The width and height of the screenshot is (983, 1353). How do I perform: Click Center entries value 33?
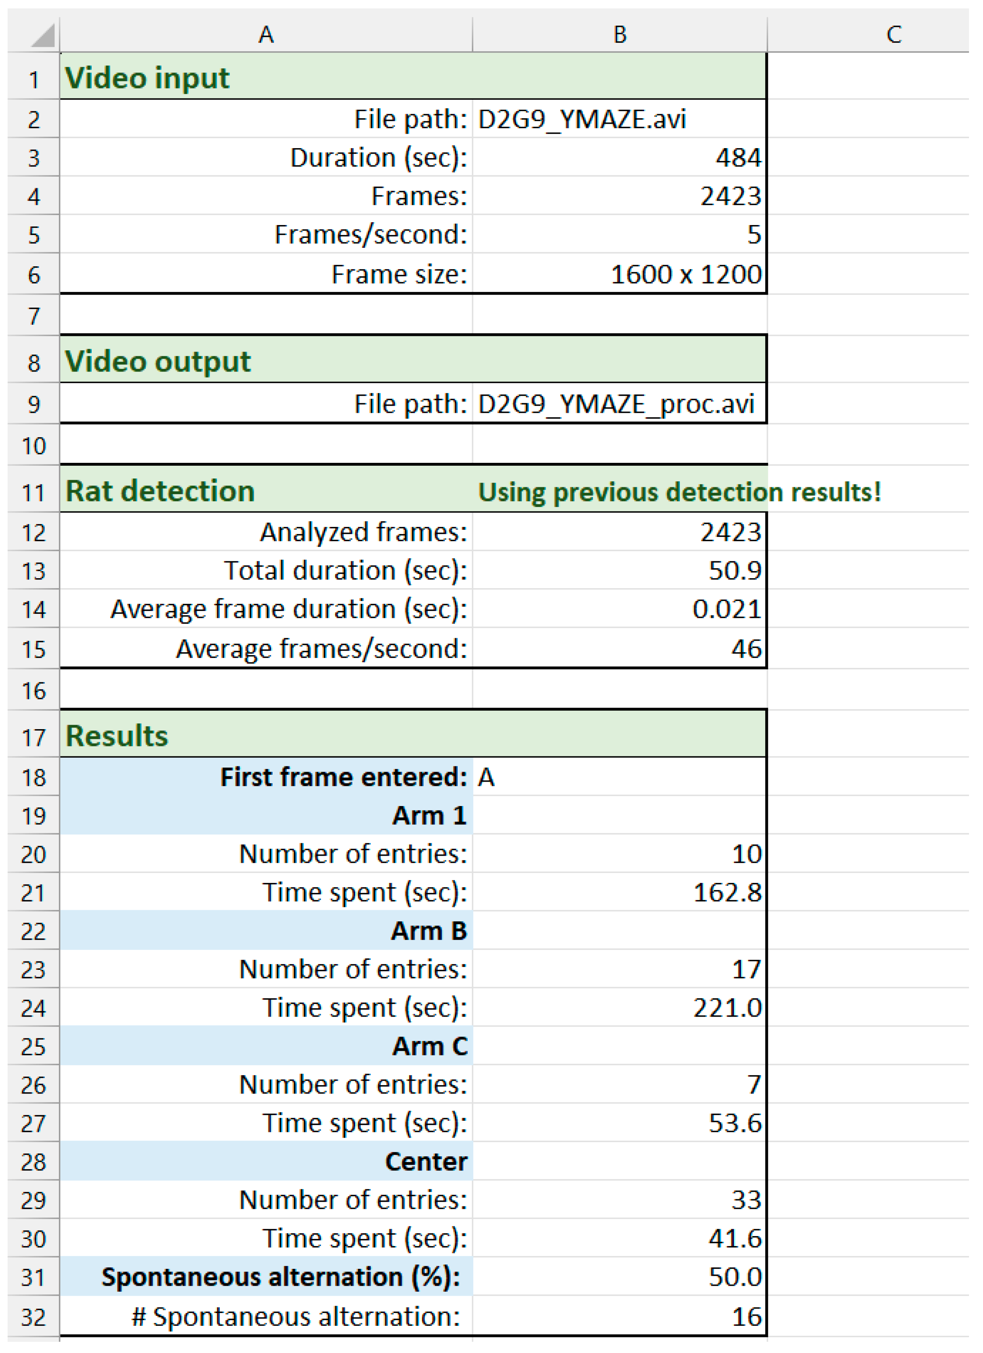(x=619, y=1200)
